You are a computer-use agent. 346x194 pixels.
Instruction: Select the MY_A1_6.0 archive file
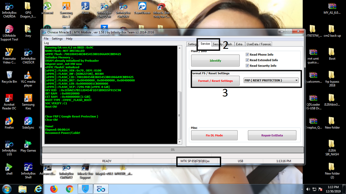pyautogui.click(x=332, y=8)
